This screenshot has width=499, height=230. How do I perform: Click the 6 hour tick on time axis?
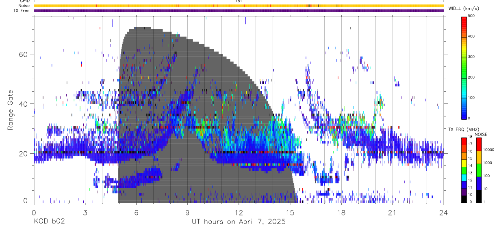pyautogui.click(x=137, y=212)
